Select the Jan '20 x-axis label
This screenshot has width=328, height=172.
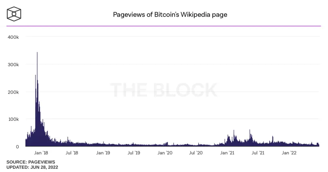coord(165,153)
